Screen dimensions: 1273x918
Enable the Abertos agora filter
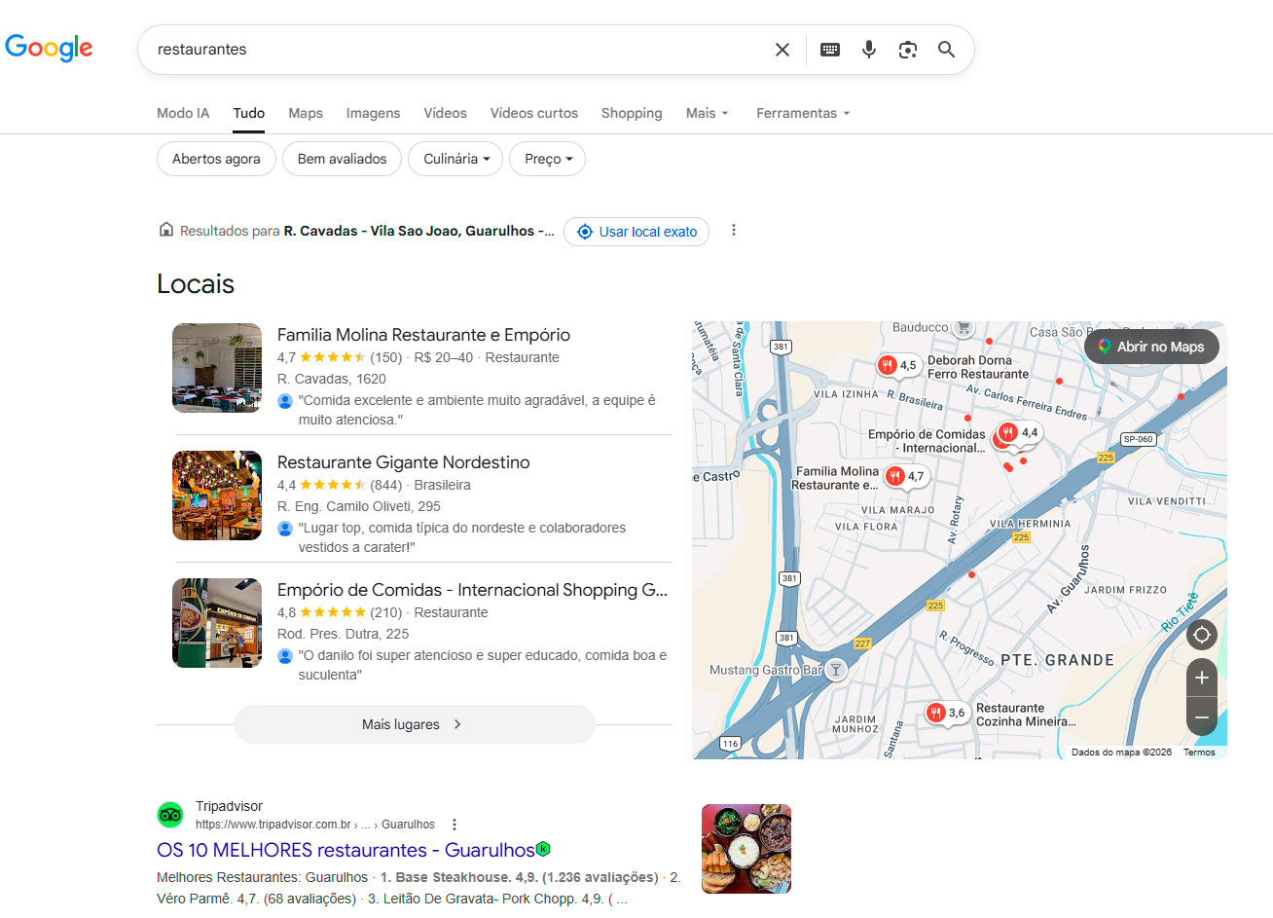point(215,158)
